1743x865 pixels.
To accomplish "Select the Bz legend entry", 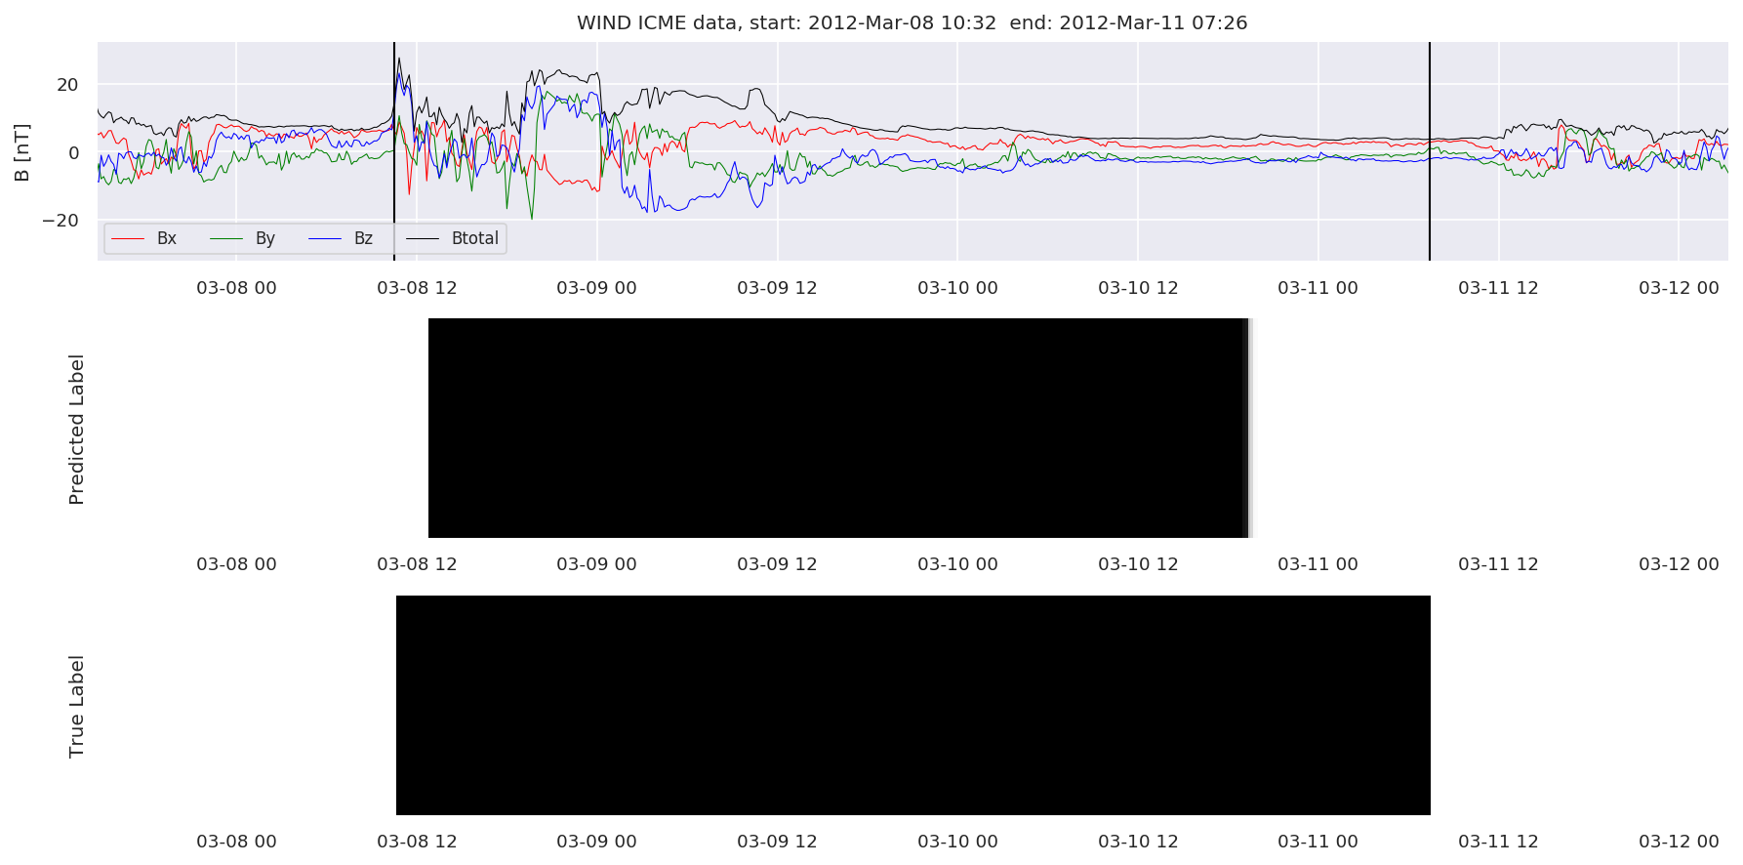I will tap(341, 238).
